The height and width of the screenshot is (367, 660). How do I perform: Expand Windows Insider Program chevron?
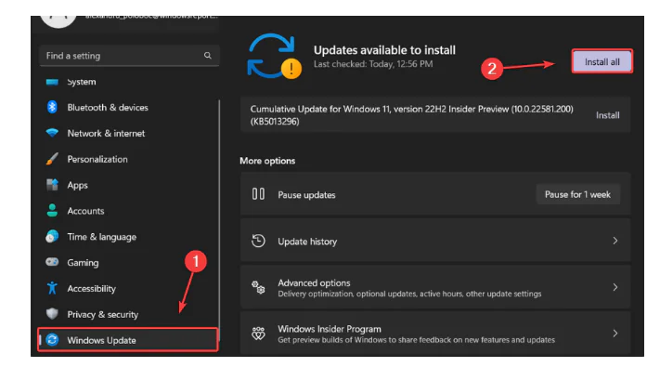(615, 334)
